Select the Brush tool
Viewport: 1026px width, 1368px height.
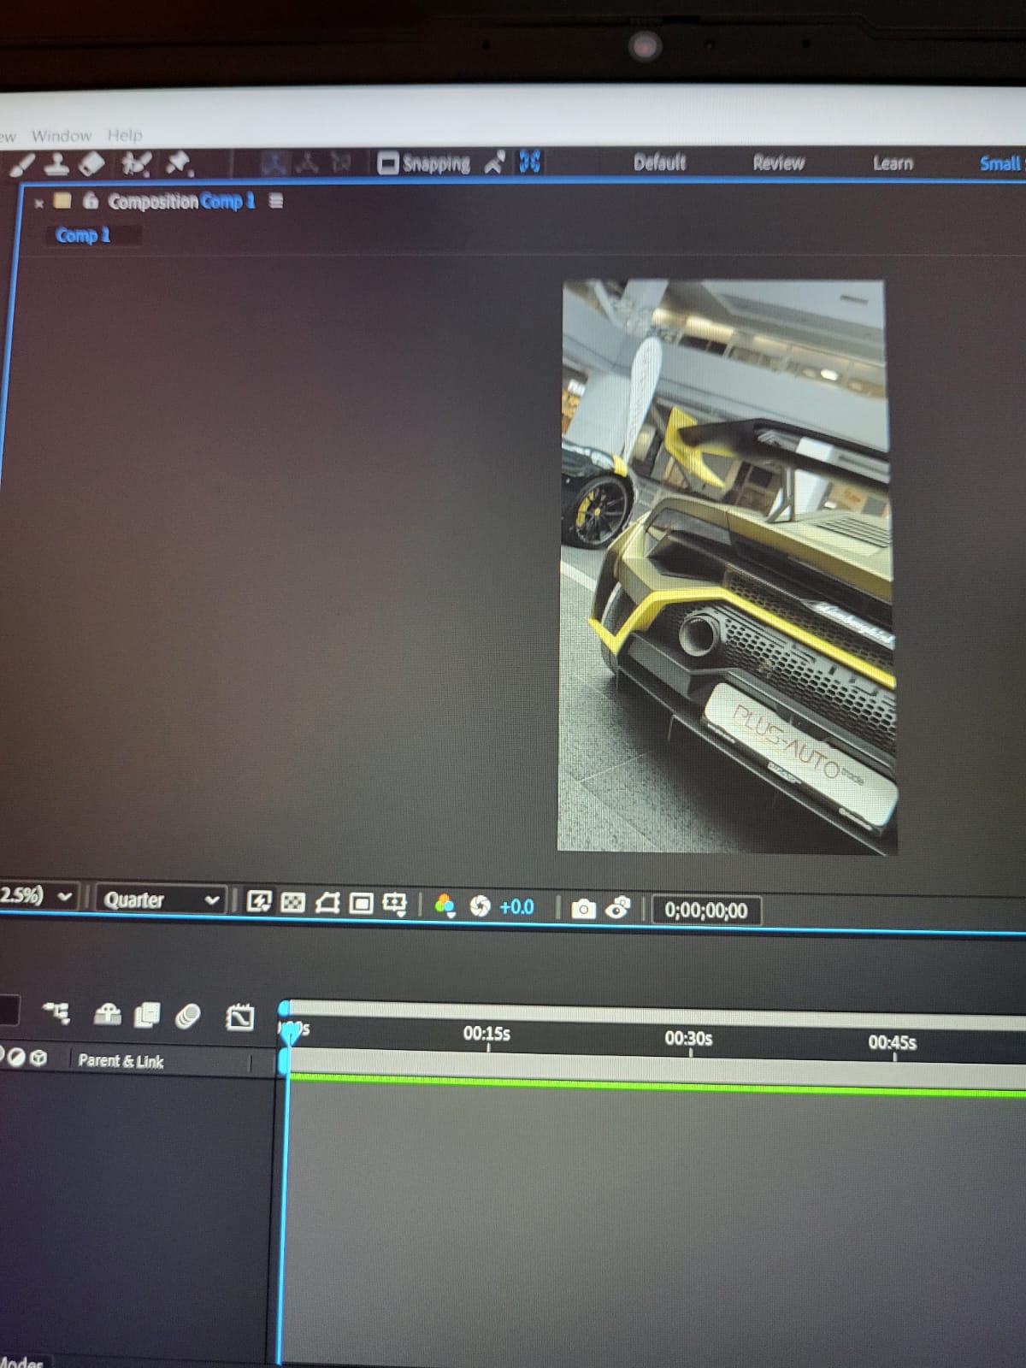click(x=22, y=164)
